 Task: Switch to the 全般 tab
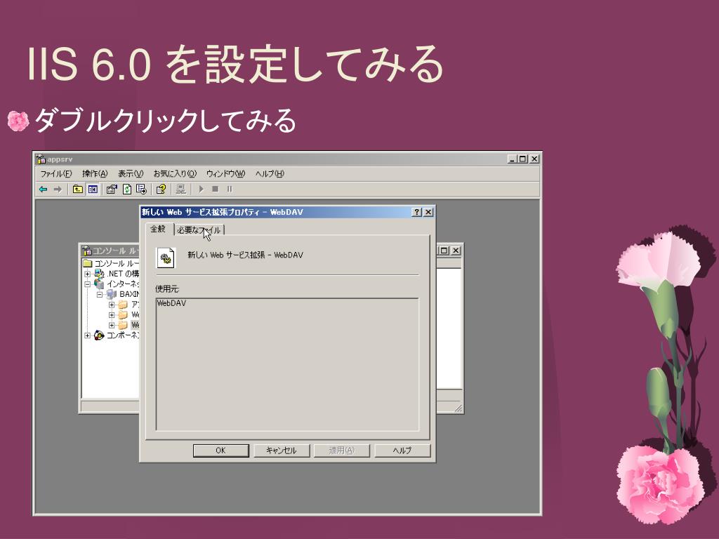pyautogui.click(x=158, y=229)
